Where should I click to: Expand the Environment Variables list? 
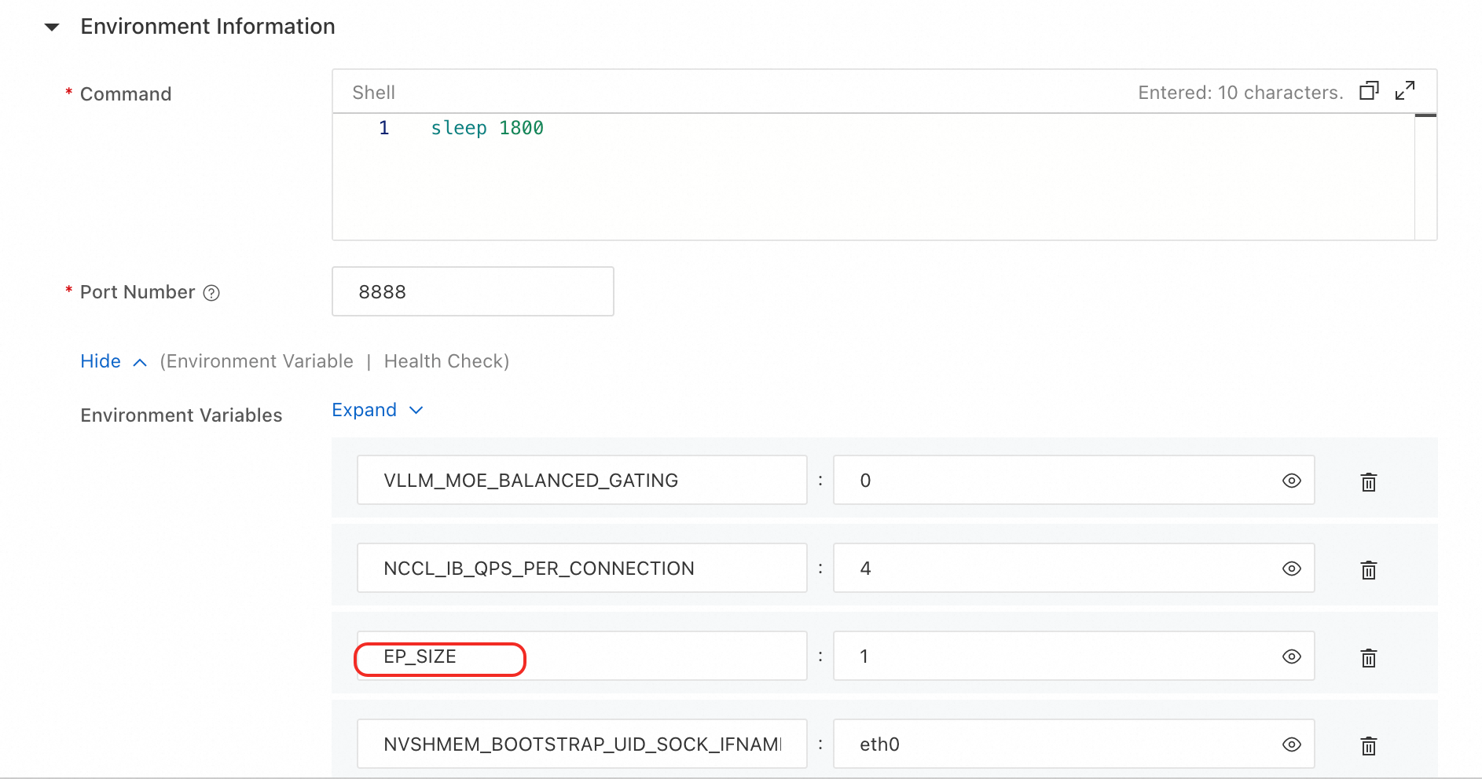[x=378, y=410]
